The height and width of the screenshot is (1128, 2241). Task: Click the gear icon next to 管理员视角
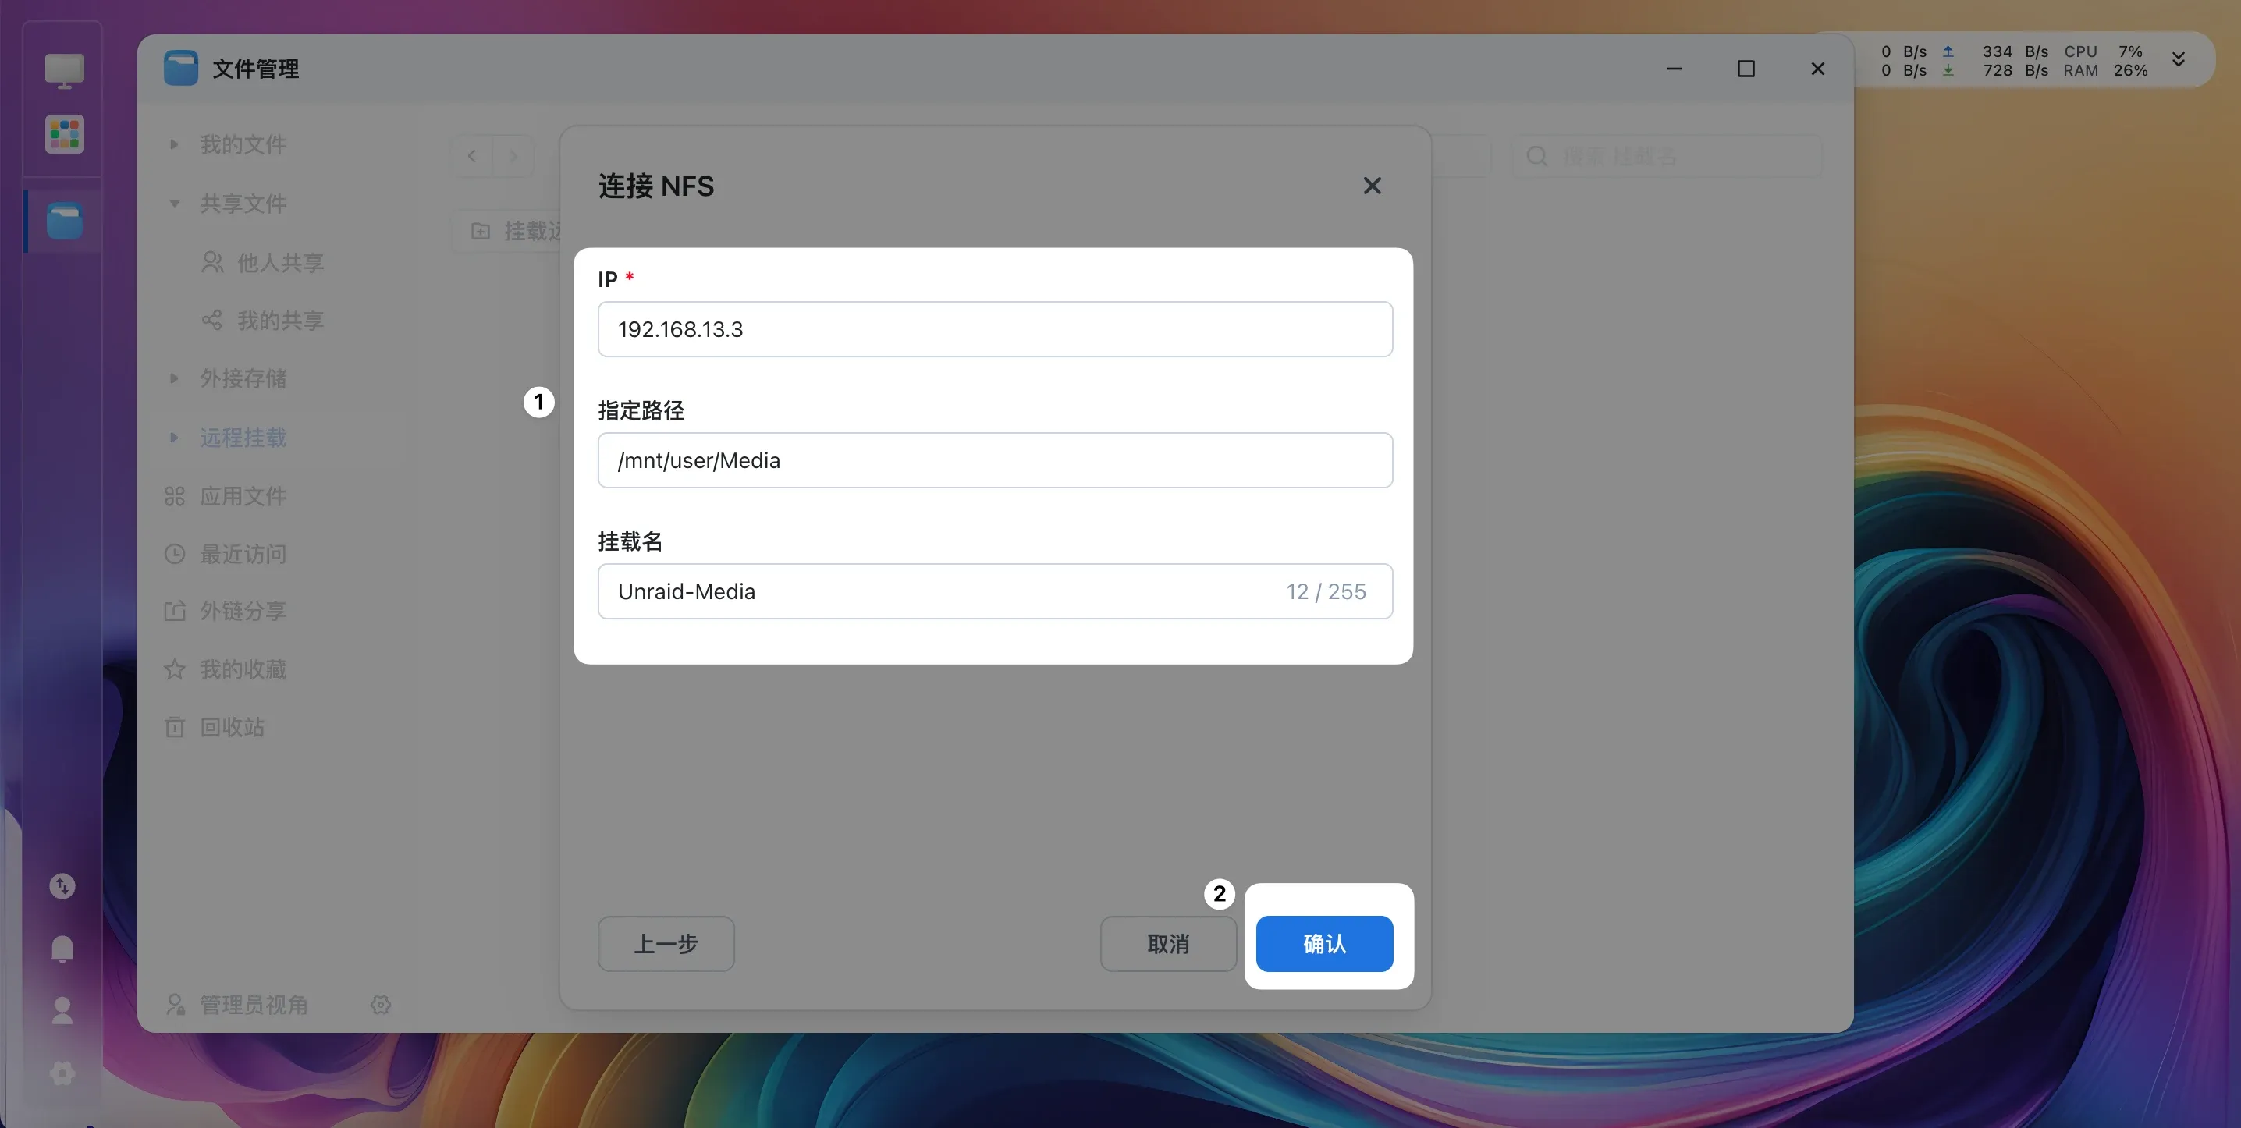pos(380,1005)
